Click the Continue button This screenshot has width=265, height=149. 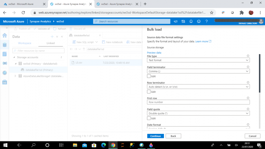coord(155,136)
